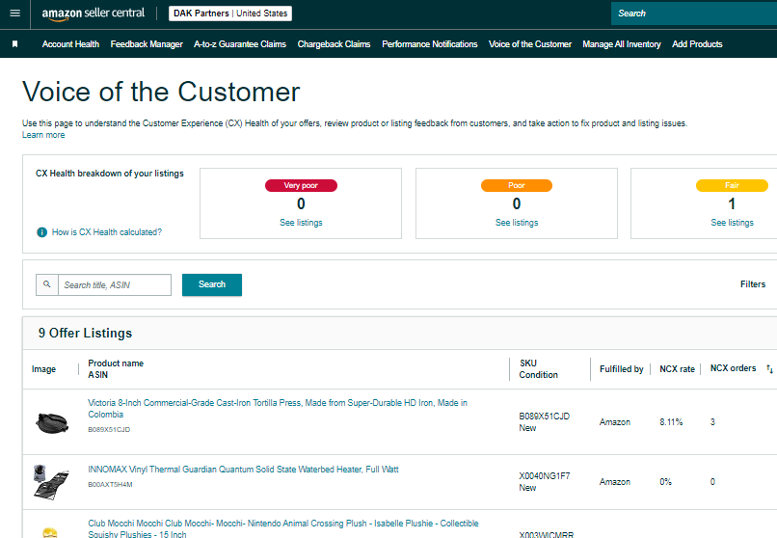Open Performance Notifications

coord(430,44)
